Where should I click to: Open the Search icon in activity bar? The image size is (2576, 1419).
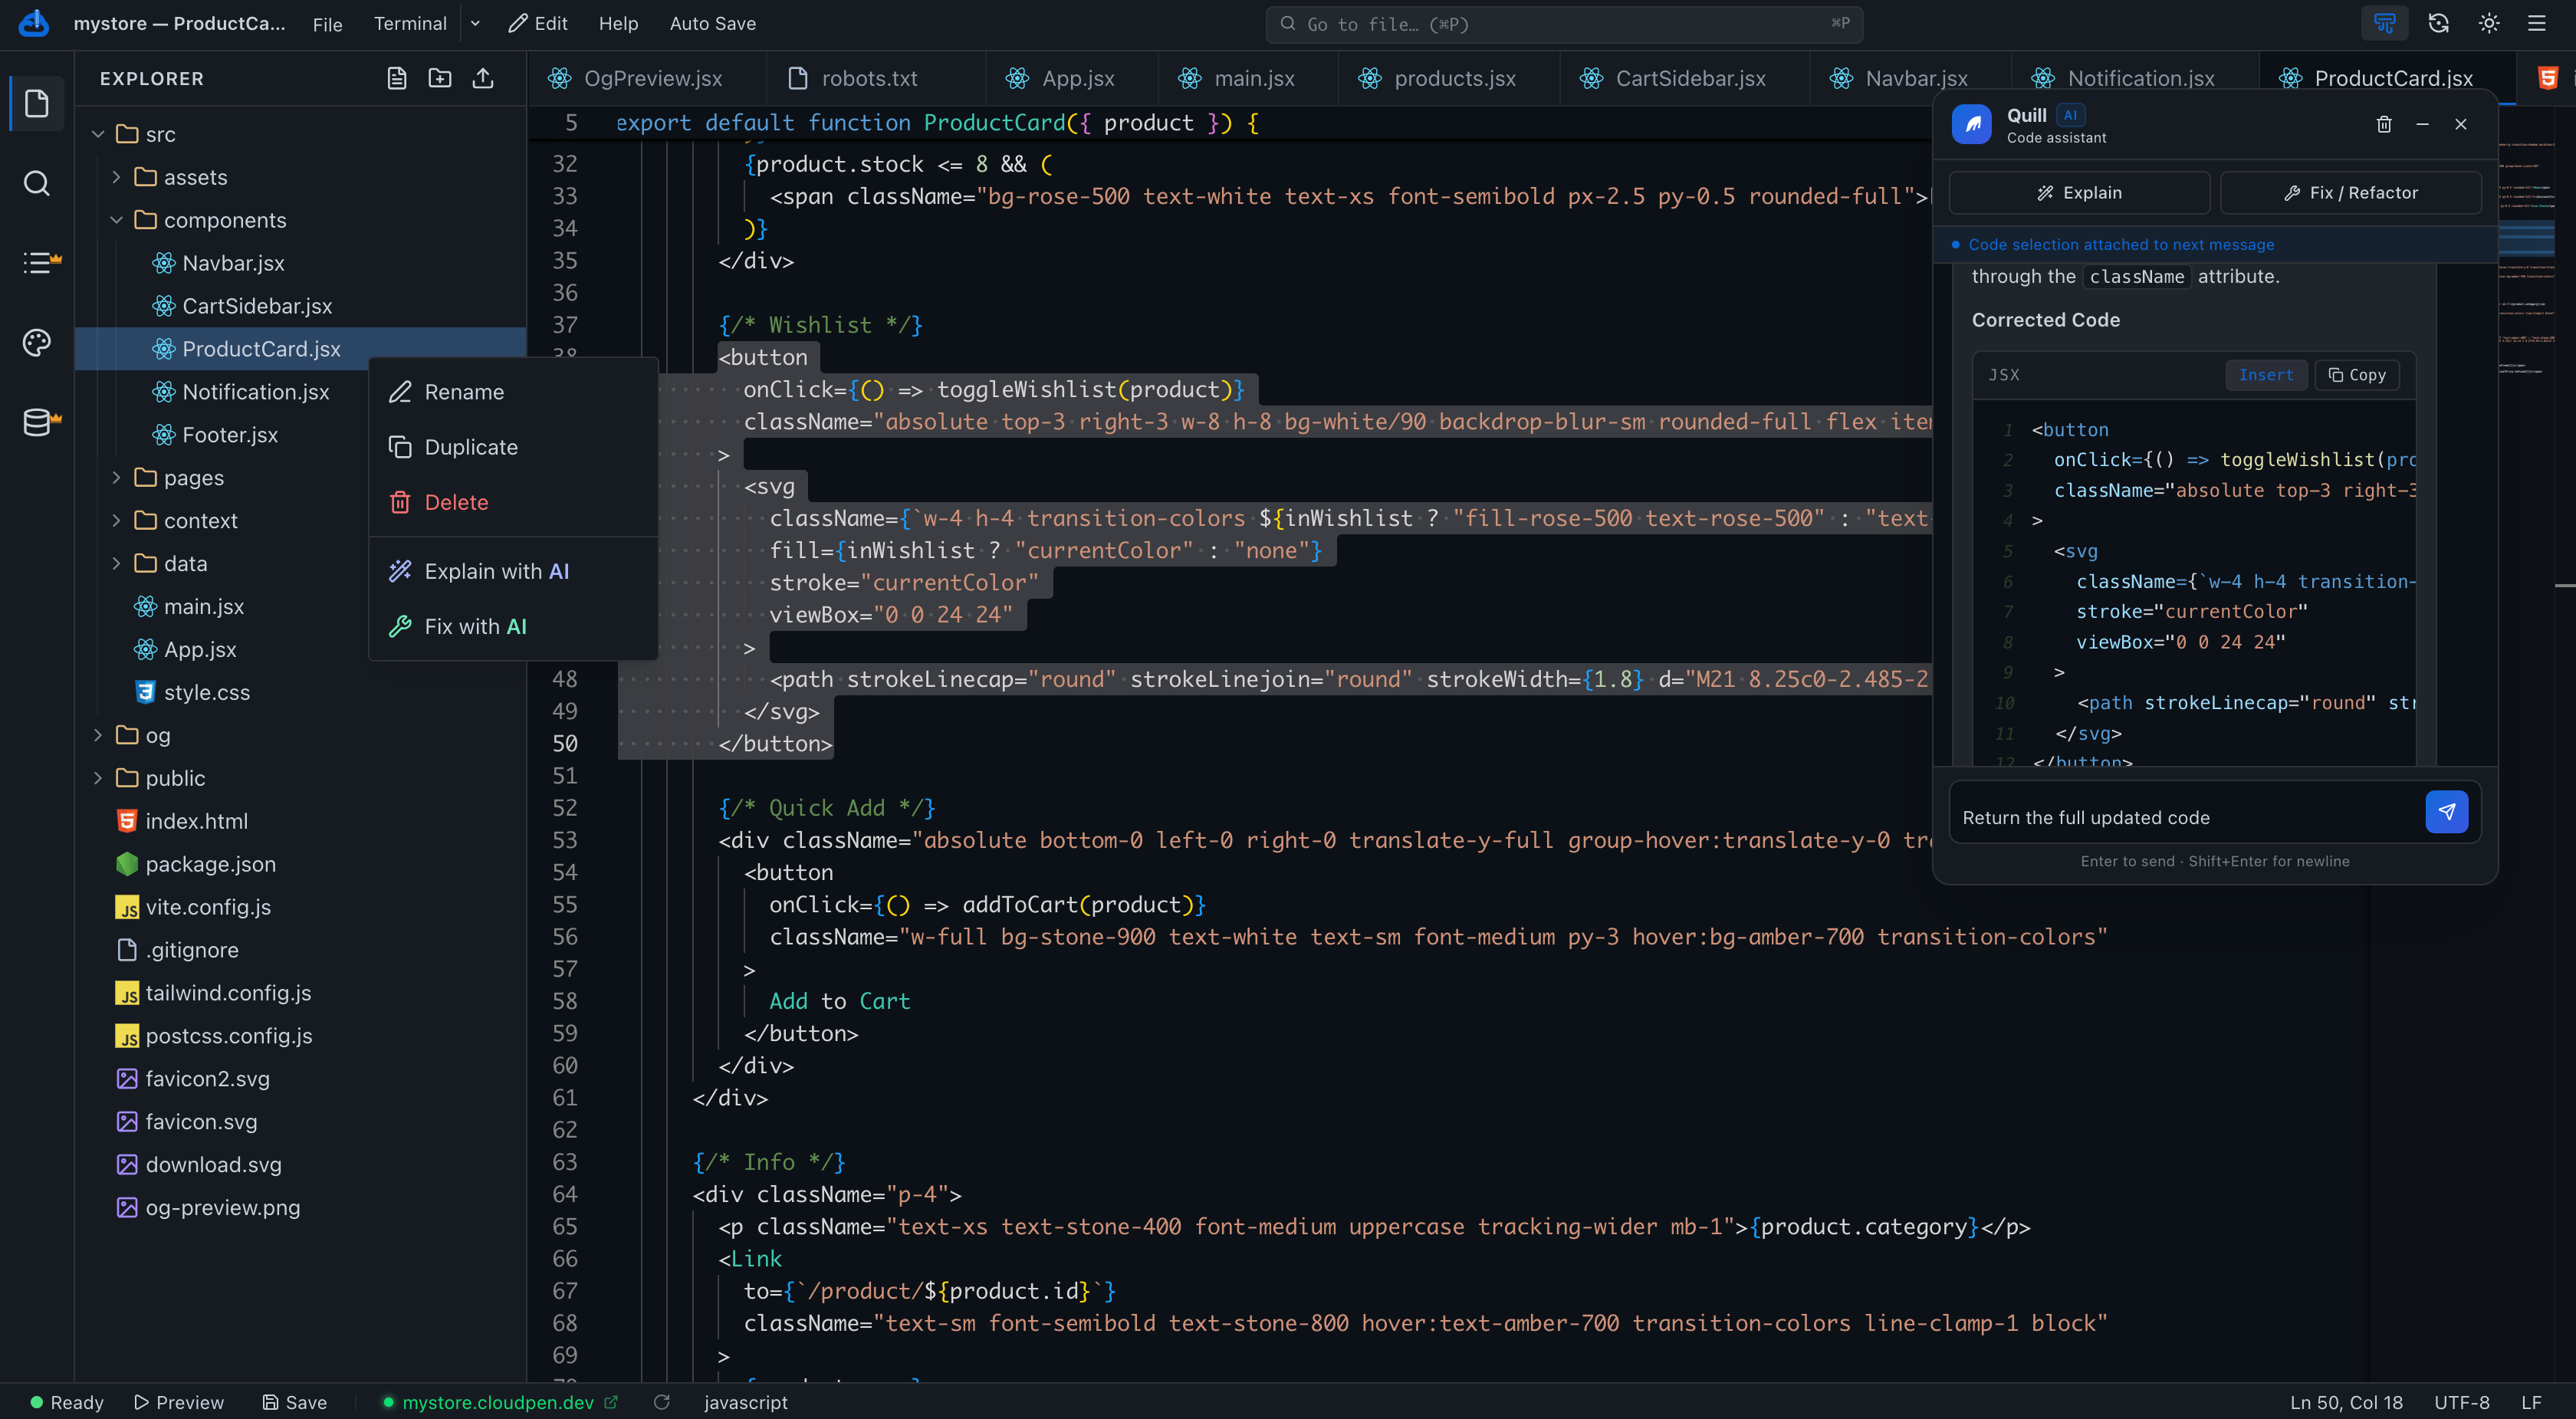37,183
